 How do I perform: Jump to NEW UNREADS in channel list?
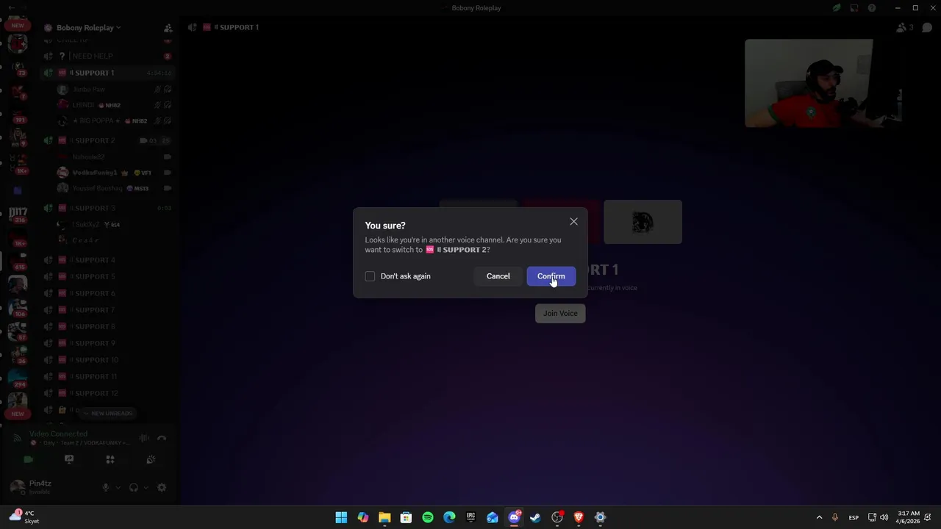109,413
